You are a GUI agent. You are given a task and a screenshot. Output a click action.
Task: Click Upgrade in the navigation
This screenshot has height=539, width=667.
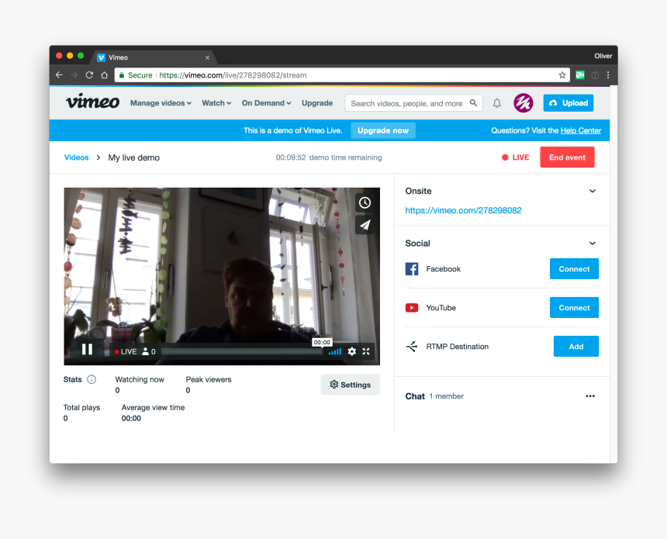(x=317, y=103)
